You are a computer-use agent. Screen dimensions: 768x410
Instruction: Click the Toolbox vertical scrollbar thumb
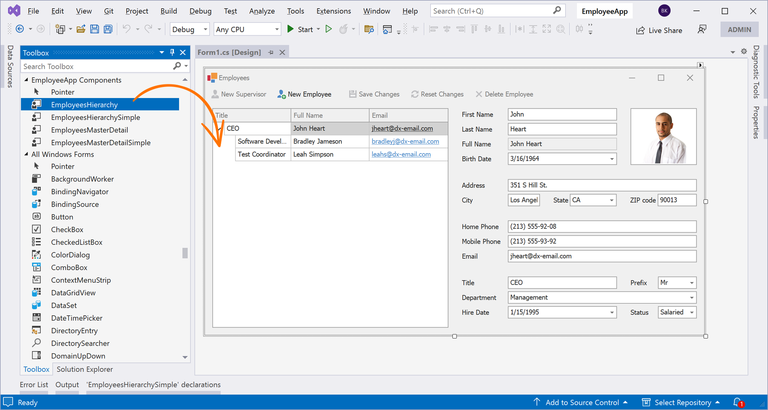[185, 253]
